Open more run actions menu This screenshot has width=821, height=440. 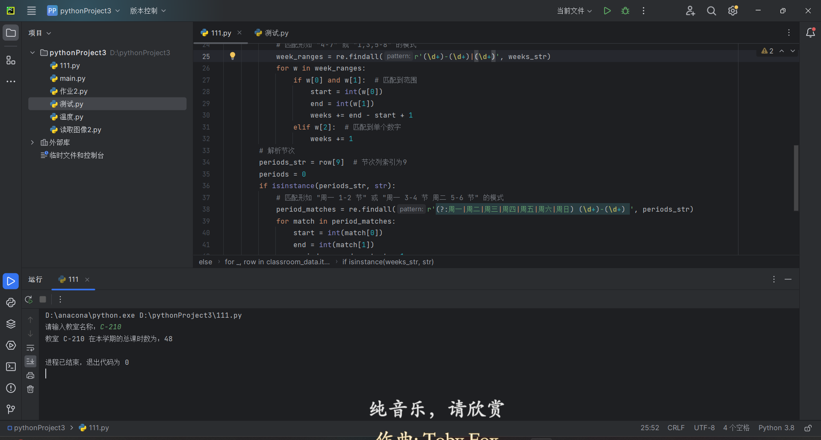click(644, 11)
